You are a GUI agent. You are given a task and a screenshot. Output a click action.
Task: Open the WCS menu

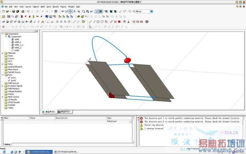pyautogui.click(x=21, y=7)
